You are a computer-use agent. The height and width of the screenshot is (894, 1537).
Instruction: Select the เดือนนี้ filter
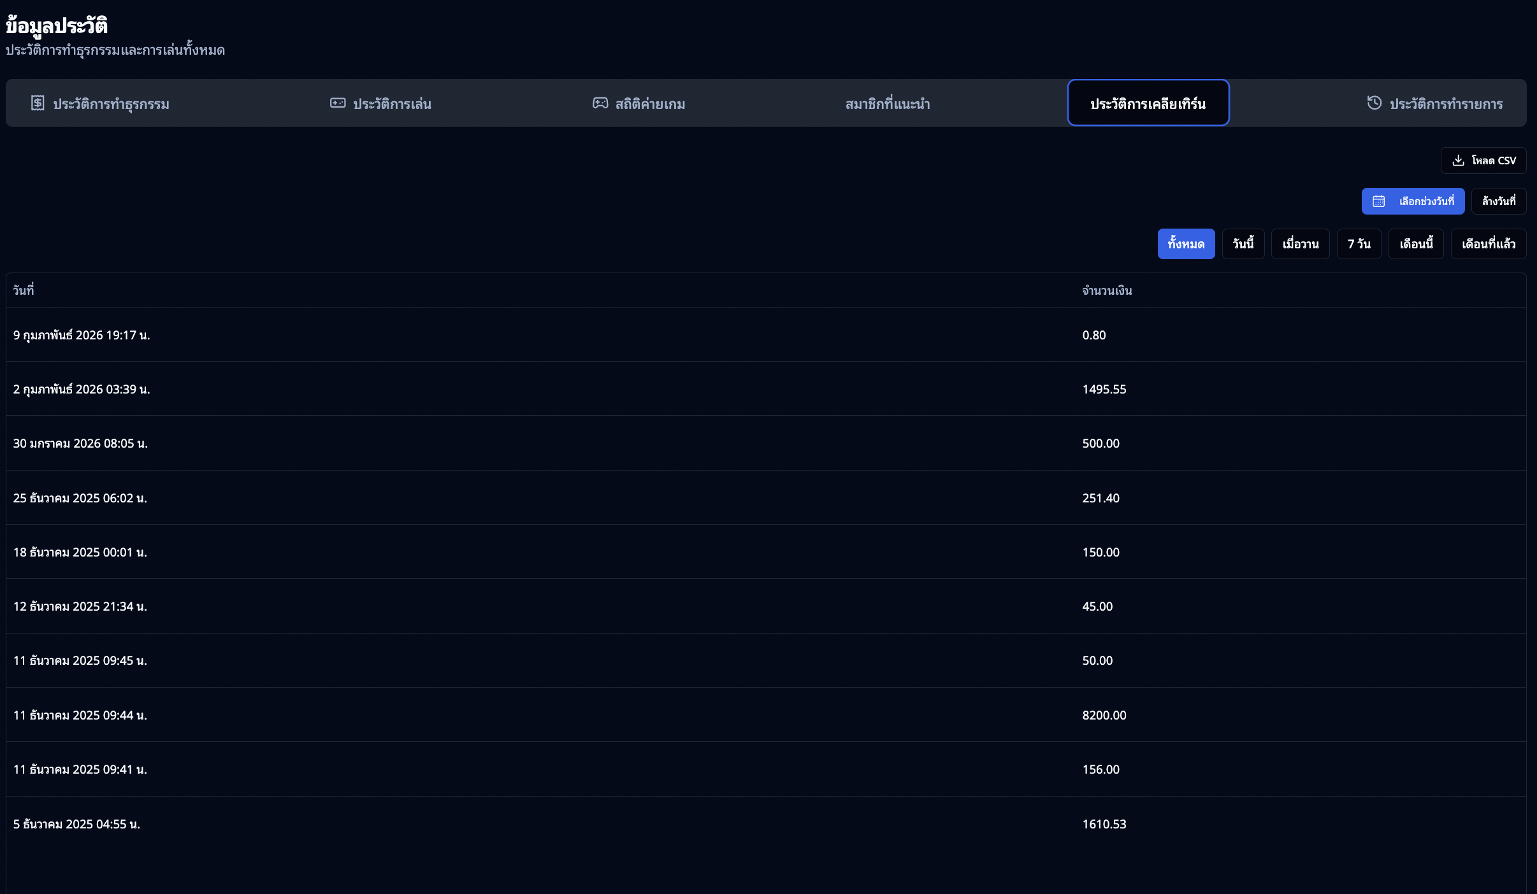(1416, 244)
